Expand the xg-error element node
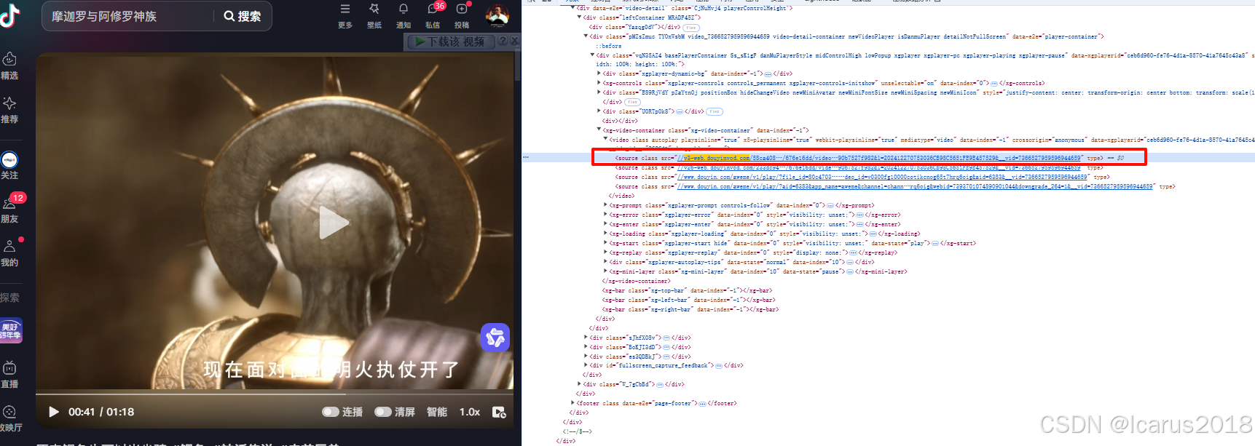The height and width of the screenshot is (446, 1255). 605,215
